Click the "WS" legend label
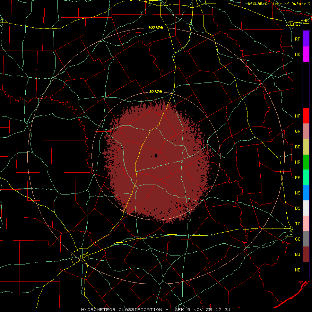The width and height of the screenshot is (312, 312). (x=297, y=193)
